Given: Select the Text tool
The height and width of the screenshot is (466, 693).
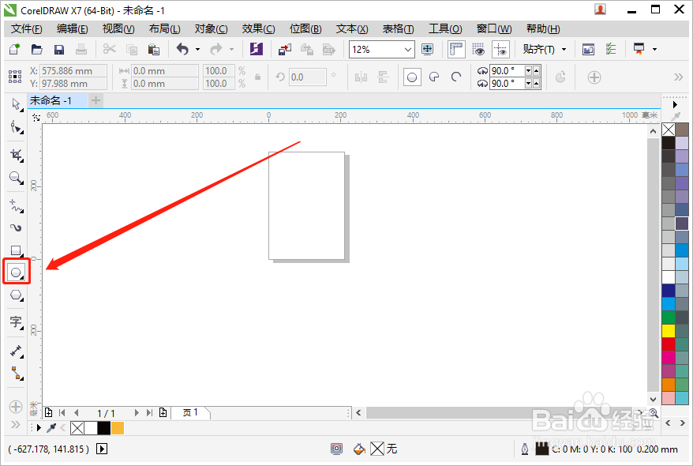Looking at the screenshot, I should tap(17, 322).
